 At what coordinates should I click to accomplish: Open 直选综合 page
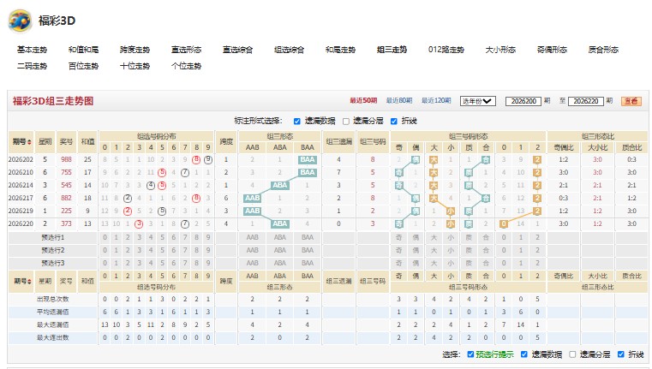[x=237, y=50]
